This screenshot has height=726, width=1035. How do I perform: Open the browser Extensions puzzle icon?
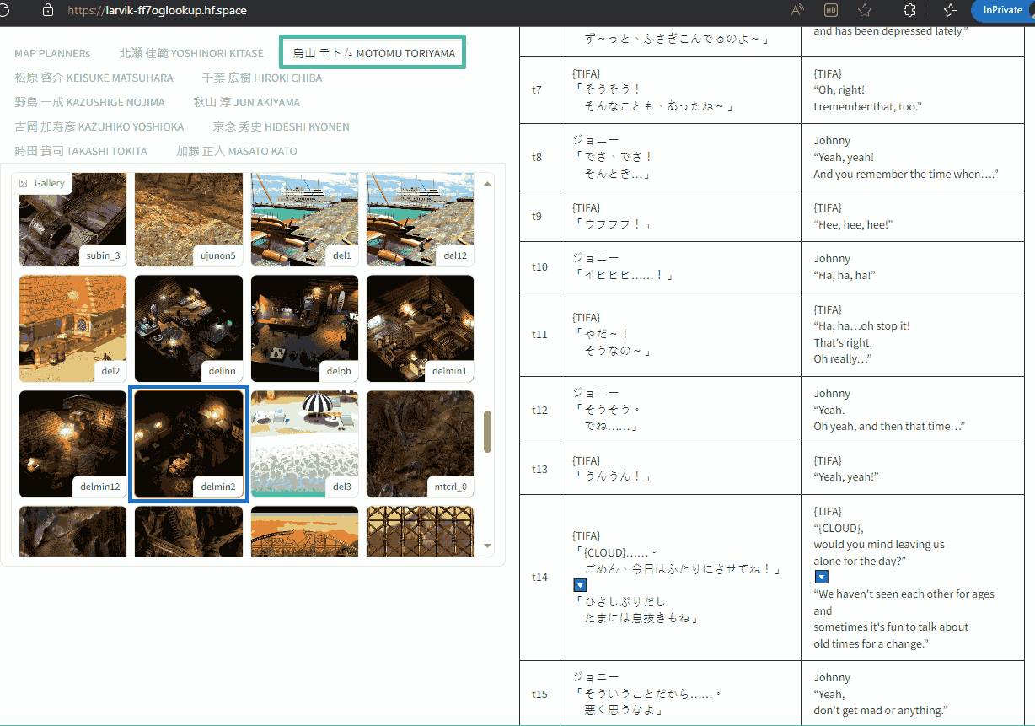click(909, 10)
